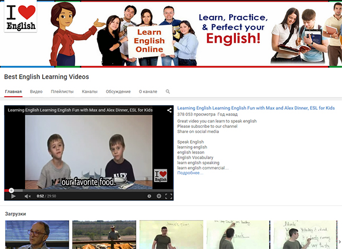Open the Плейлисты tab
Viewport: 342px width, 249px height.
pyautogui.click(x=62, y=92)
